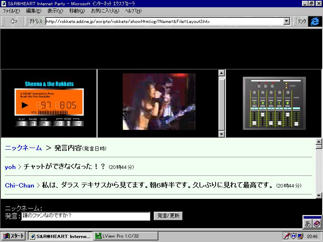Open the お気に入り(A) menu
This screenshot has width=323, height=242.
[x=105, y=11]
